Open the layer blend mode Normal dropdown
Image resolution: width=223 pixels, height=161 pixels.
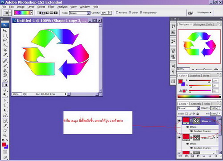[x=189, y=108]
